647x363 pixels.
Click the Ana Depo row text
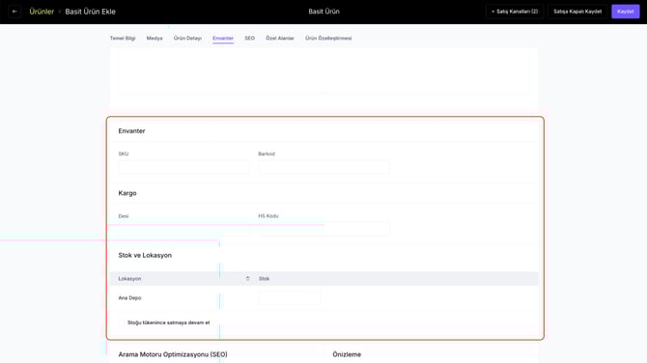(x=129, y=297)
